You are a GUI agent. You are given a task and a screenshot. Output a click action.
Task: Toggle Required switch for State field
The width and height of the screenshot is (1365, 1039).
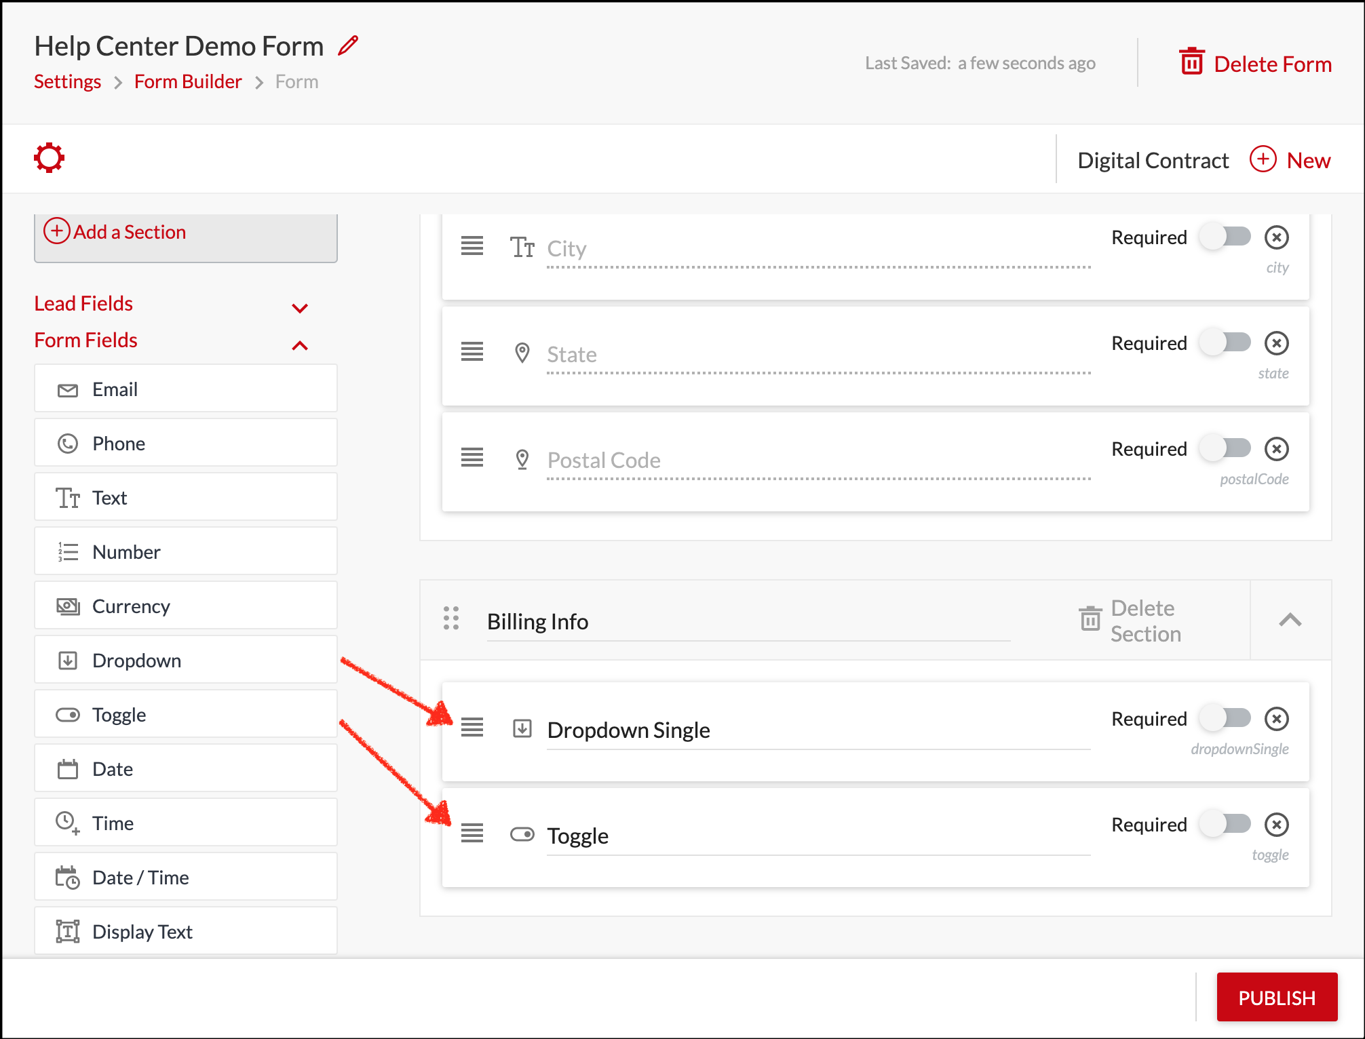tap(1226, 342)
